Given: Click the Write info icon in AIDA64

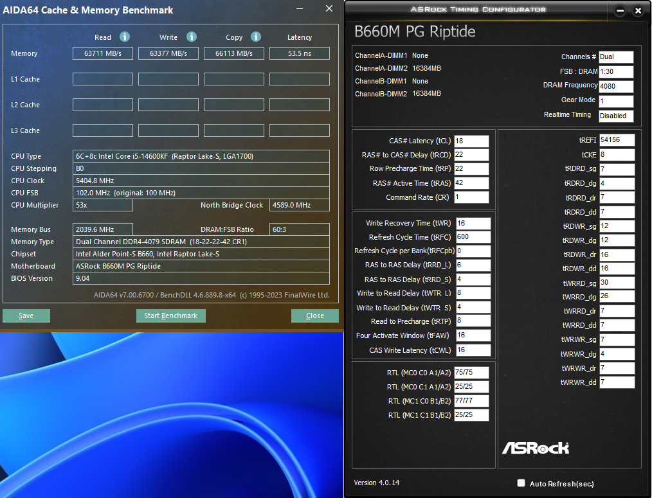Looking at the screenshot, I should (191, 37).
